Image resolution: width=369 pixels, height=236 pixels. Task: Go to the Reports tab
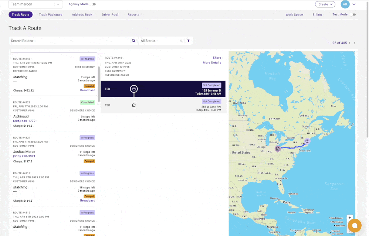click(133, 14)
